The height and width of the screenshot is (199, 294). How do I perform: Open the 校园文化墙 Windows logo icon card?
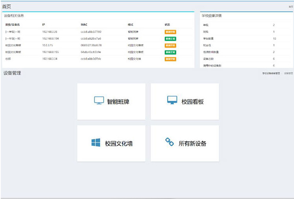coord(111,143)
